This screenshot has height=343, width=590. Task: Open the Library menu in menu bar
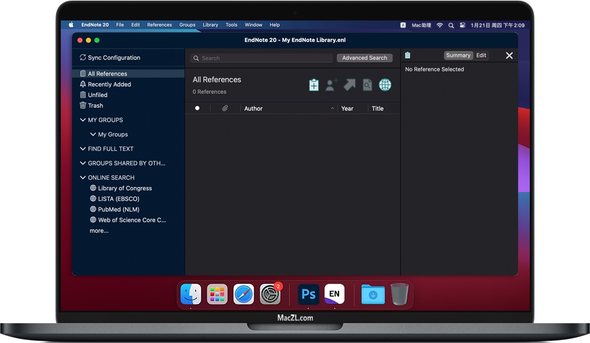pyautogui.click(x=210, y=25)
